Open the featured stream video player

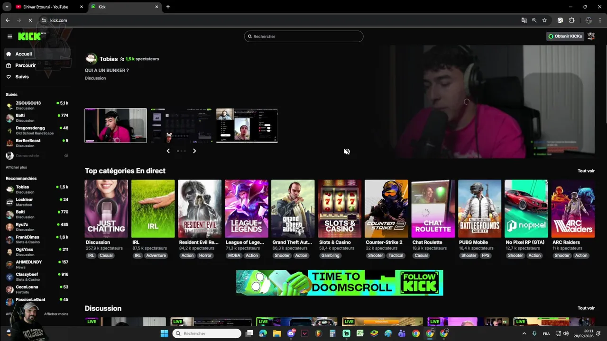click(x=492, y=102)
